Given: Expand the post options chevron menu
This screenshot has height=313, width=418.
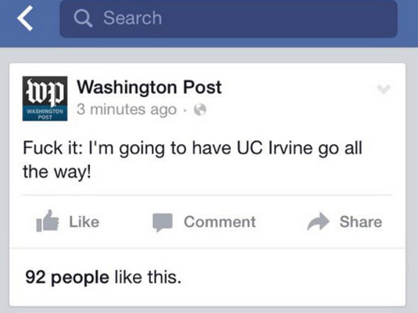Looking at the screenshot, I should coord(384,89).
